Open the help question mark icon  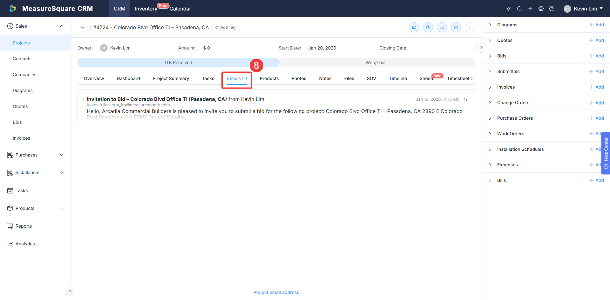[552, 9]
